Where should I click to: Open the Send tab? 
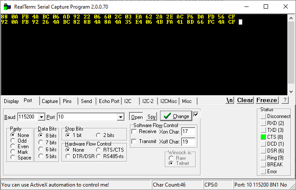pyautogui.click(x=86, y=101)
